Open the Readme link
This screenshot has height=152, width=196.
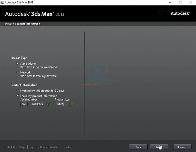(68, 147)
